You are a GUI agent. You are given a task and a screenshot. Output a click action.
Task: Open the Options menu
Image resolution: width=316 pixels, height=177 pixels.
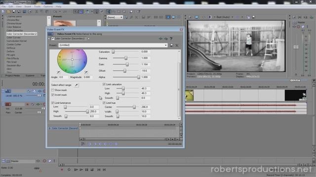coord(48,6)
